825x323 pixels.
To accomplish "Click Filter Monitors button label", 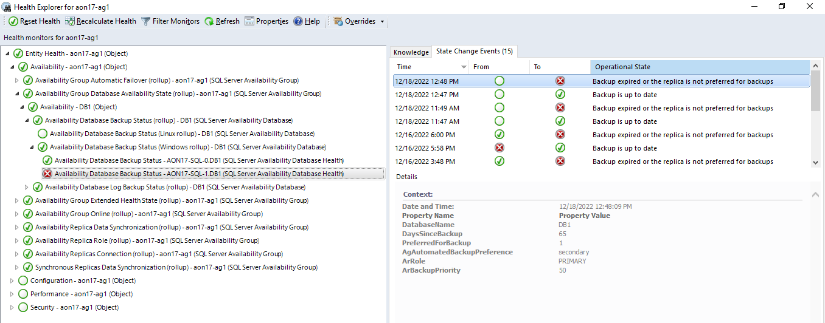I will click(x=176, y=21).
